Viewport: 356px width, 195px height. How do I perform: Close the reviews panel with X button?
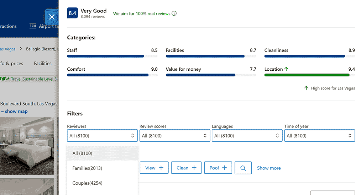(52, 17)
